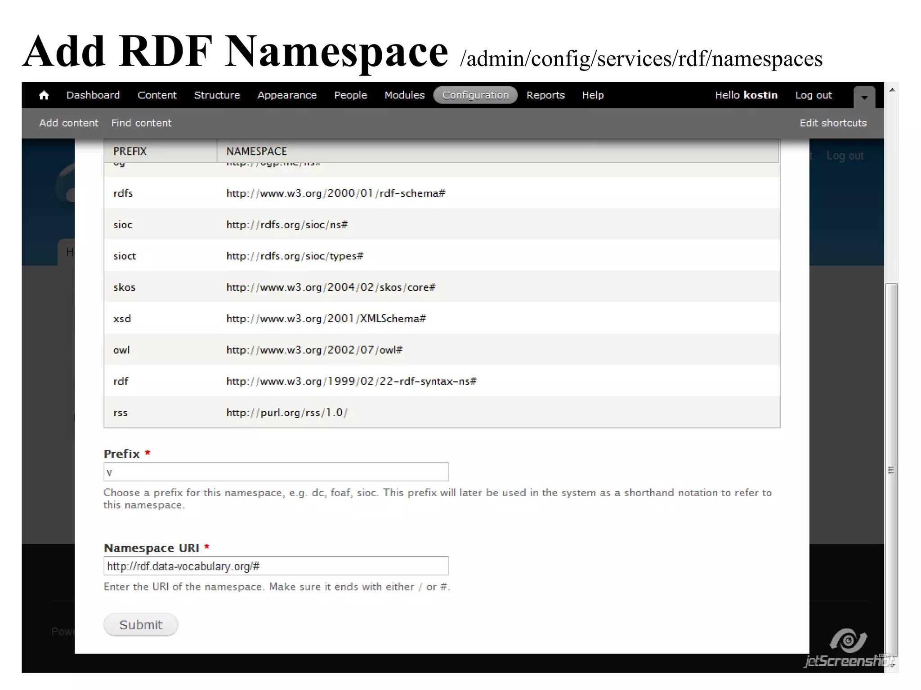Click the browser scrollbar thumb
Viewport: 921px width, 690px height.
pyautogui.click(x=891, y=470)
